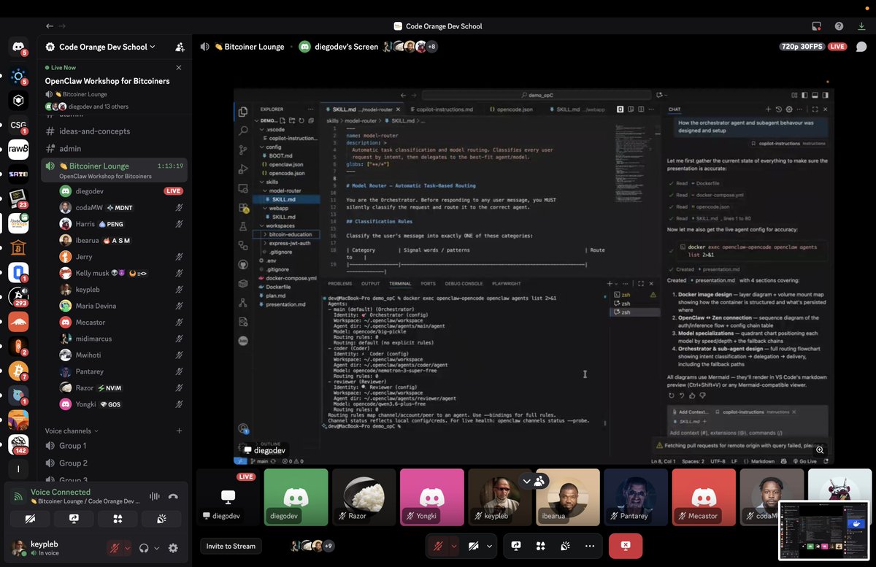Open soundboard from bottom call controls
The height and width of the screenshot is (567, 876).
pos(565,546)
